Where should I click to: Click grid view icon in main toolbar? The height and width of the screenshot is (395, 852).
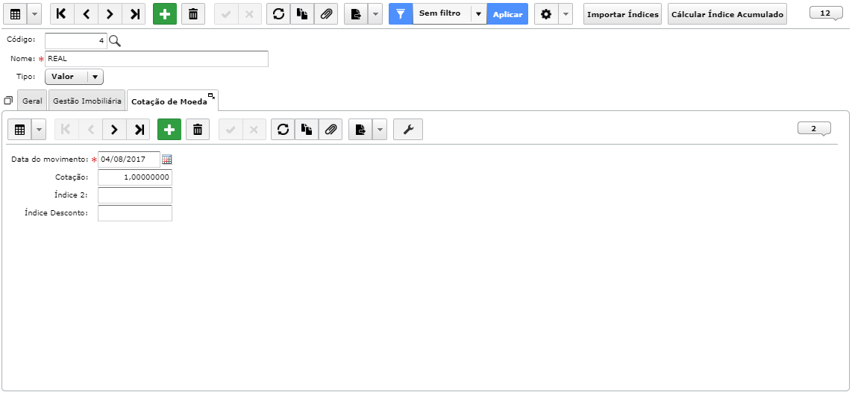pos(15,15)
